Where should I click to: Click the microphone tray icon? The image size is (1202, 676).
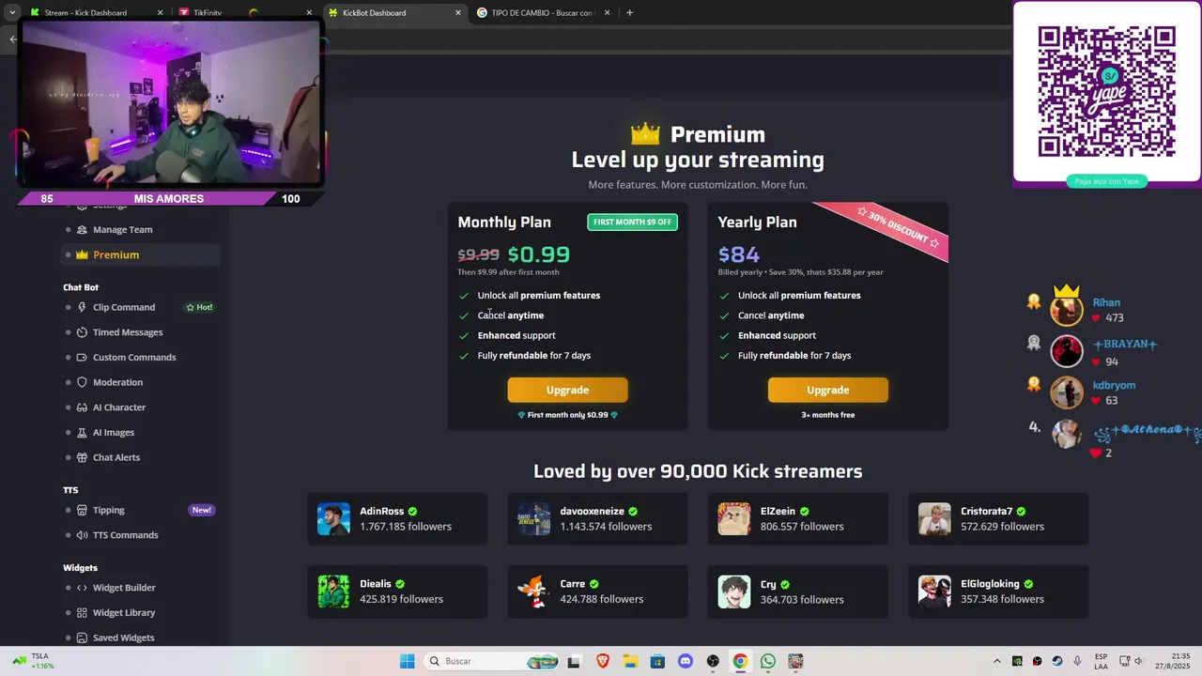click(x=1077, y=661)
